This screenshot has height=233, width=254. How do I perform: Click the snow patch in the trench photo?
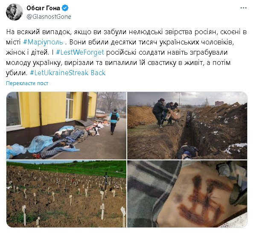235,148
